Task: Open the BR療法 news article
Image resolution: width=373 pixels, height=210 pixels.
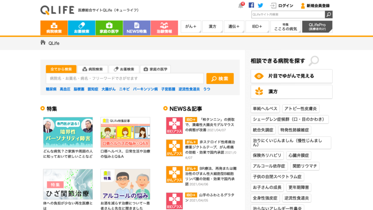Action: click(x=211, y=176)
